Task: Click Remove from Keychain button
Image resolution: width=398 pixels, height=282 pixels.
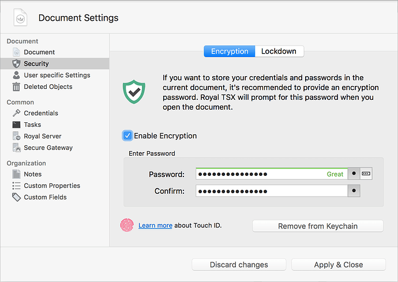Action: 317,226
